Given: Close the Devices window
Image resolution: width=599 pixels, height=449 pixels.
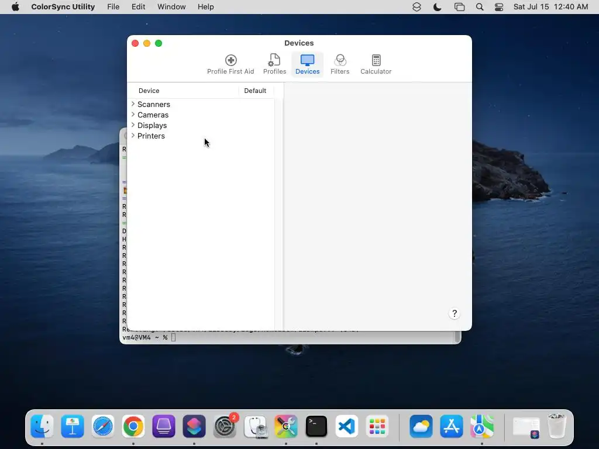Looking at the screenshot, I should click(x=135, y=43).
